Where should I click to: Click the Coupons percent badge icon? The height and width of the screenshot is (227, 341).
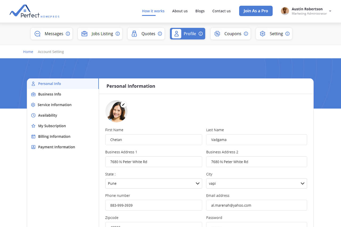[x=217, y=34]
